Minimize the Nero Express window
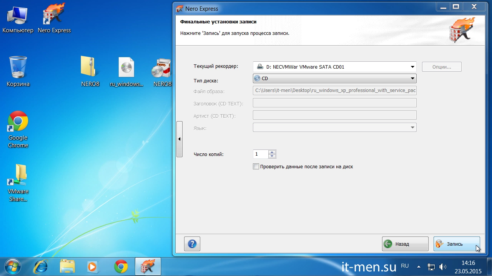Viewport: 492px width, 276px height. point(443,7)
